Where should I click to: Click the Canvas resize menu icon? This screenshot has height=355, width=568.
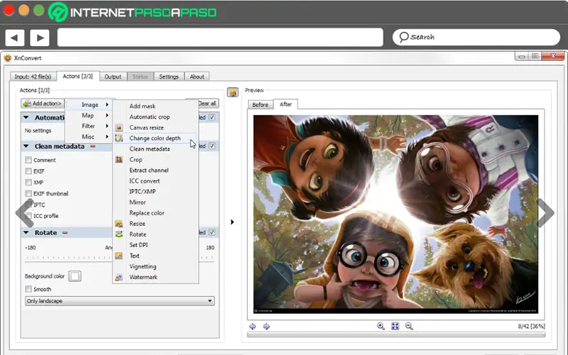(x=119, y=128)
